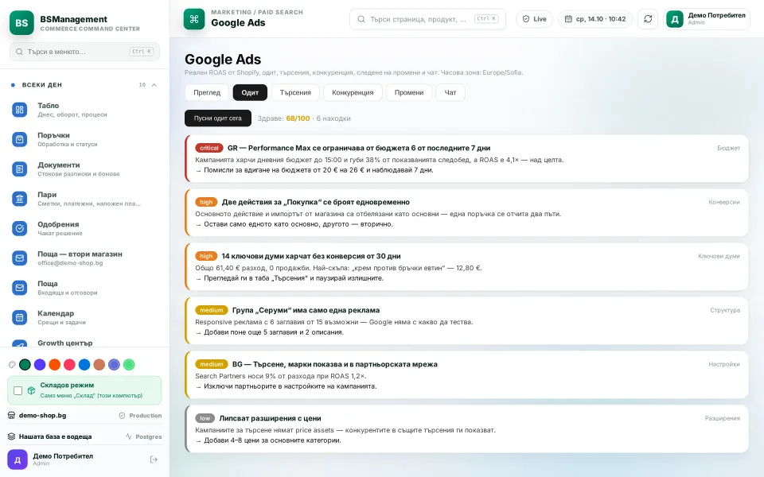Open the 14 ключови думи finding
Screen dimensions: 764x477
point(467,267)
